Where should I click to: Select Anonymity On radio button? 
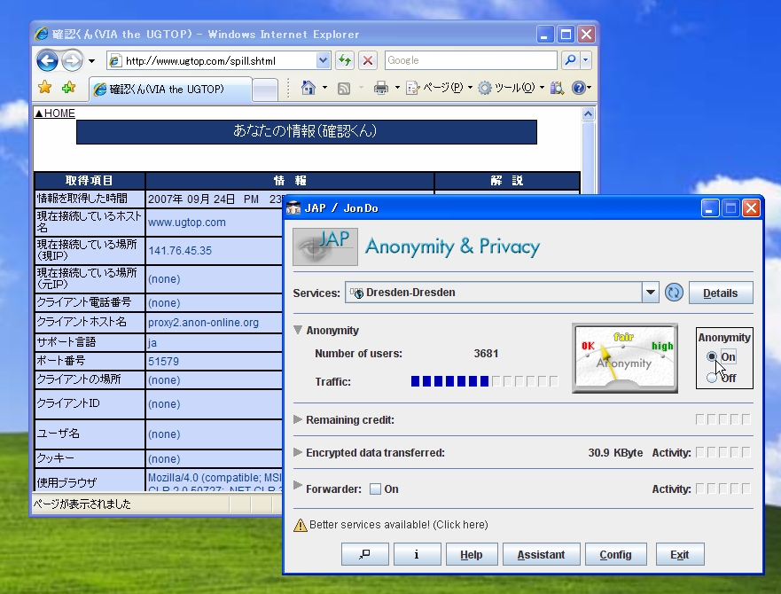(712, 356)
